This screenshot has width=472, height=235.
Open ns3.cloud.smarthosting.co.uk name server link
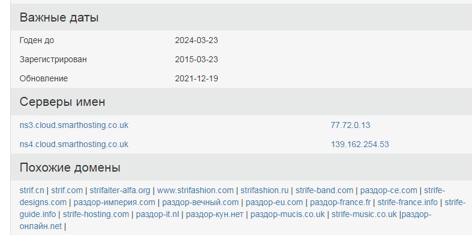[74, 125]
